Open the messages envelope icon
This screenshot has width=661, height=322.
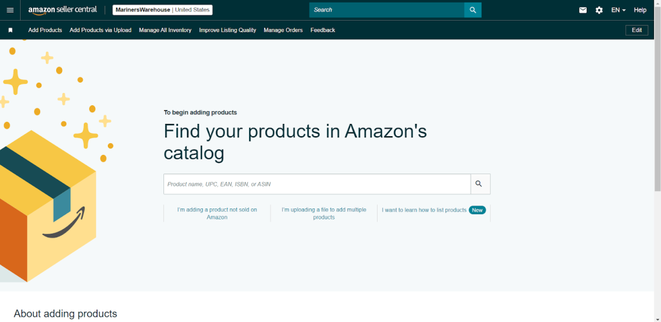(x=583, y=10)
